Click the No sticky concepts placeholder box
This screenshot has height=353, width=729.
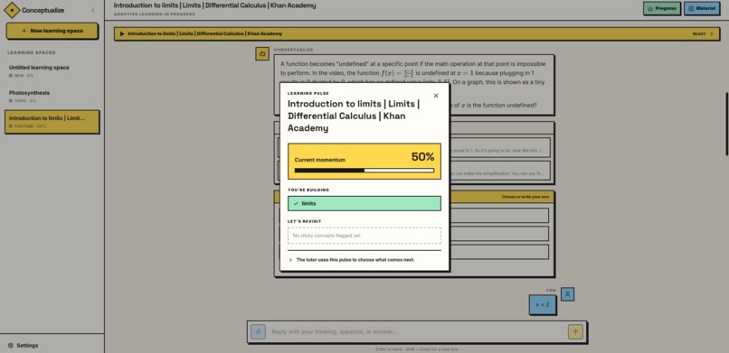click(x=364, y=236)
